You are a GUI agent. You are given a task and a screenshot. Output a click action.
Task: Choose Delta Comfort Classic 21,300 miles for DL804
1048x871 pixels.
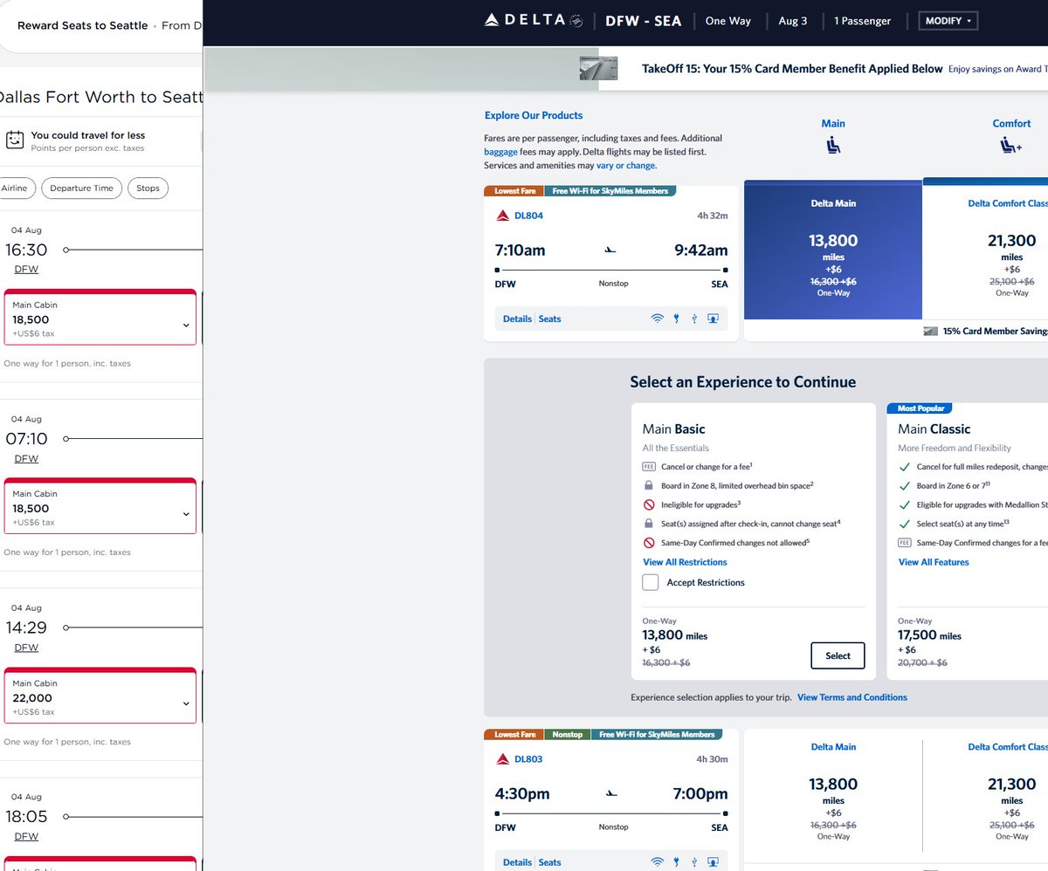click(x=985, y=250)
